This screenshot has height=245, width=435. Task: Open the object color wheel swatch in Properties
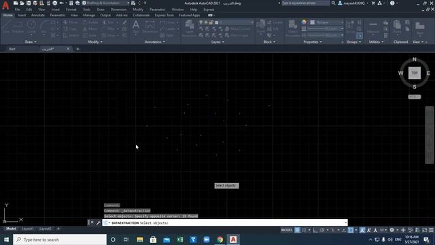point(304,22)
